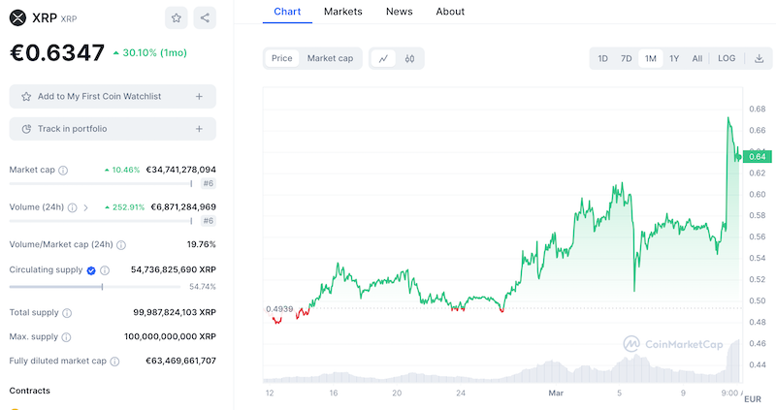This screenshot has height=410, width=776.
Task: Download the chart data
Action: [759, 58]
